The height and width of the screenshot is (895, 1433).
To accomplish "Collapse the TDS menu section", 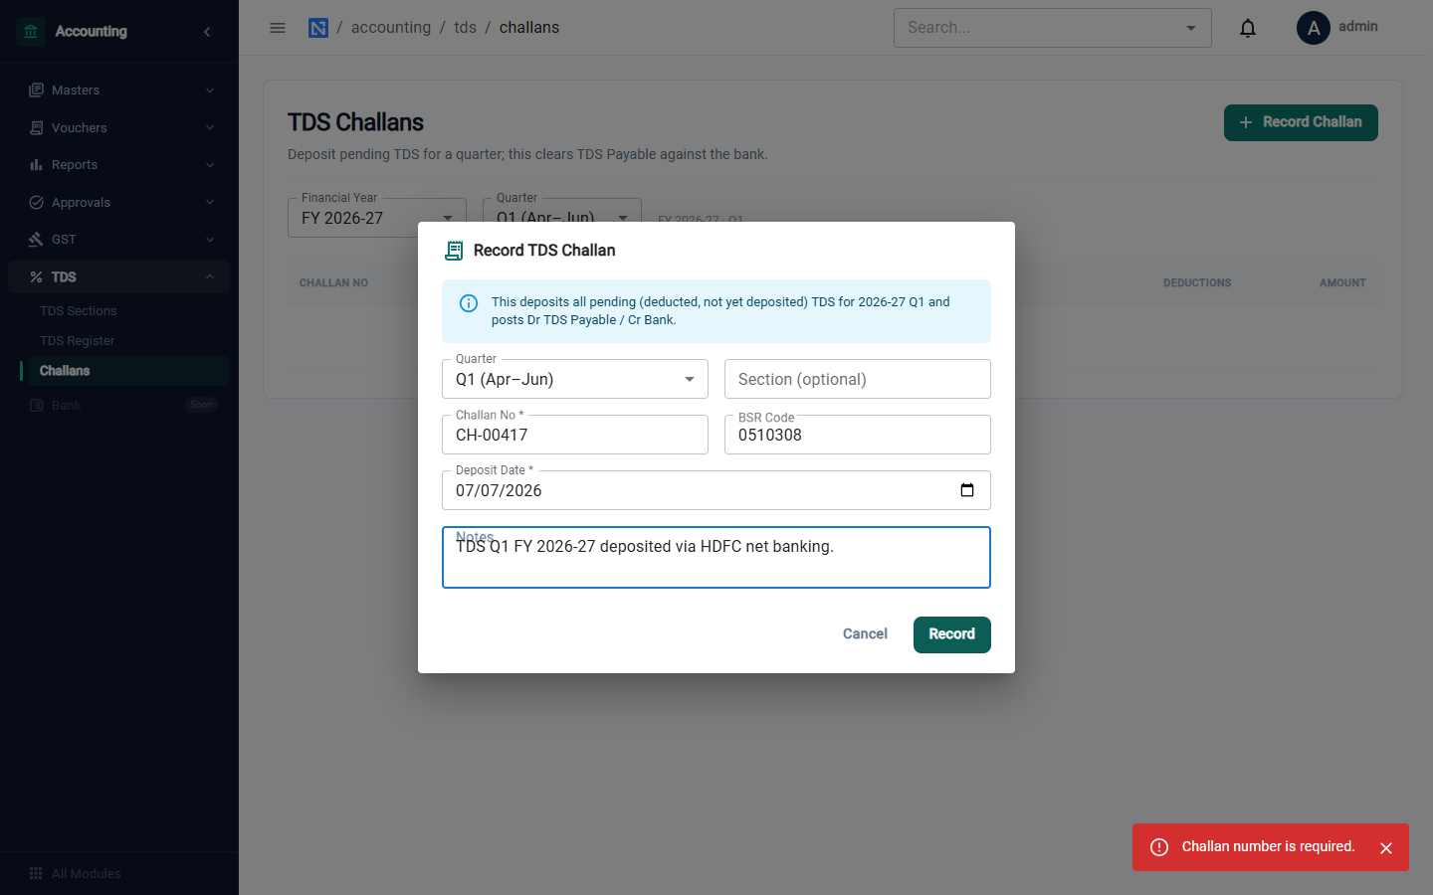I will point(118,277).
